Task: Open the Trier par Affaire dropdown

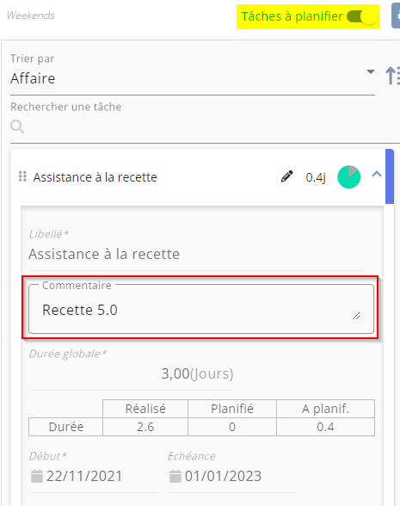Action: tap(193, 78)
